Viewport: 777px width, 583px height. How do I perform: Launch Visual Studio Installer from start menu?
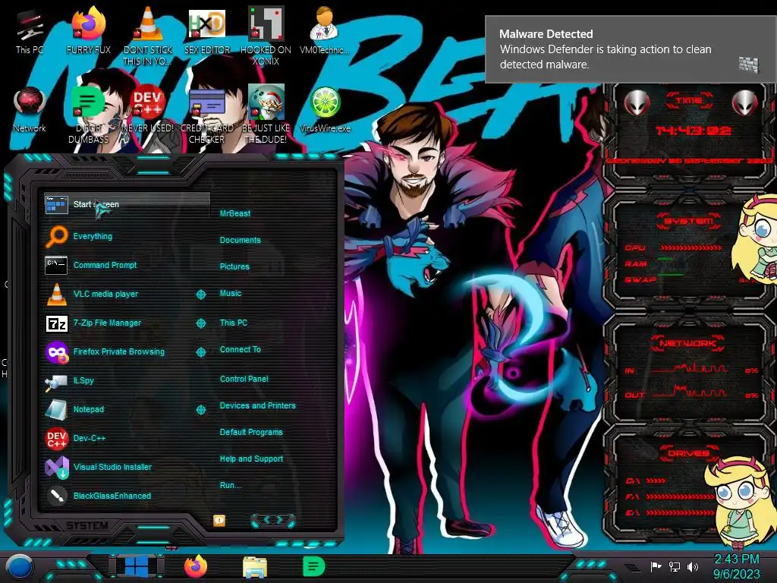127,467
